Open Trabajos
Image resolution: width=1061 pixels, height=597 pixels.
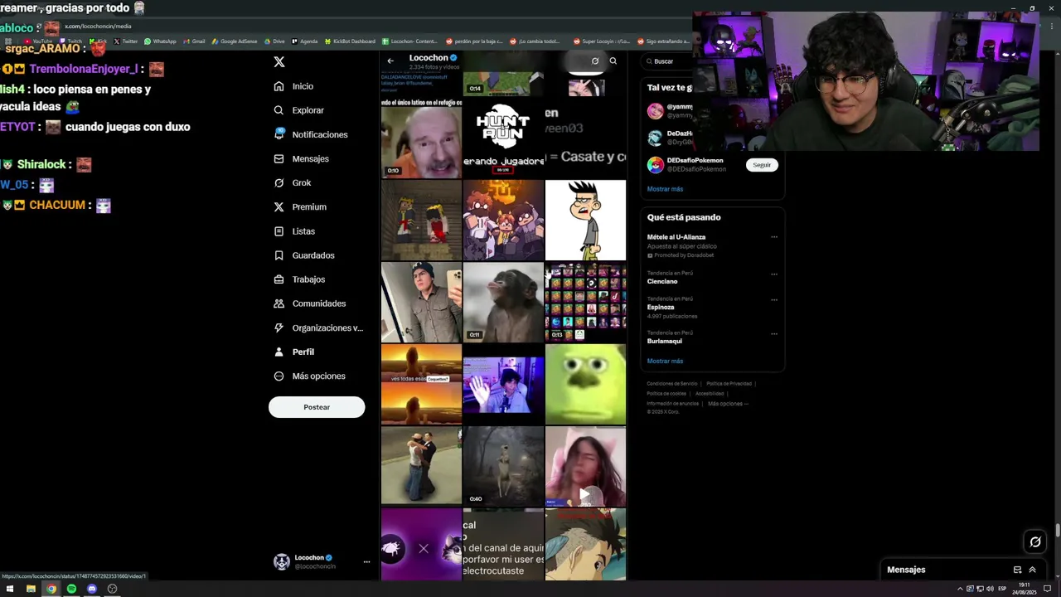click(x=299, y=279)
